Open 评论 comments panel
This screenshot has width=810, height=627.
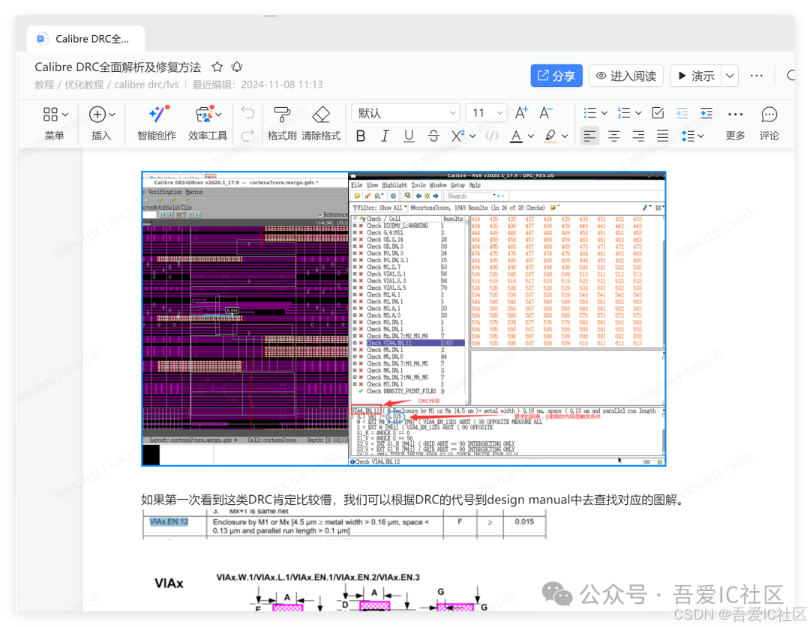click(769, 123)
